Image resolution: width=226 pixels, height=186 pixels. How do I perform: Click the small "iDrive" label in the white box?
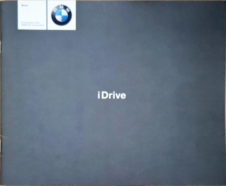point(24,5)
